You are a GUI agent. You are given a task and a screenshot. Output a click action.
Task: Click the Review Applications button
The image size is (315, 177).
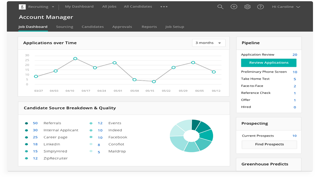pos(269,63)
